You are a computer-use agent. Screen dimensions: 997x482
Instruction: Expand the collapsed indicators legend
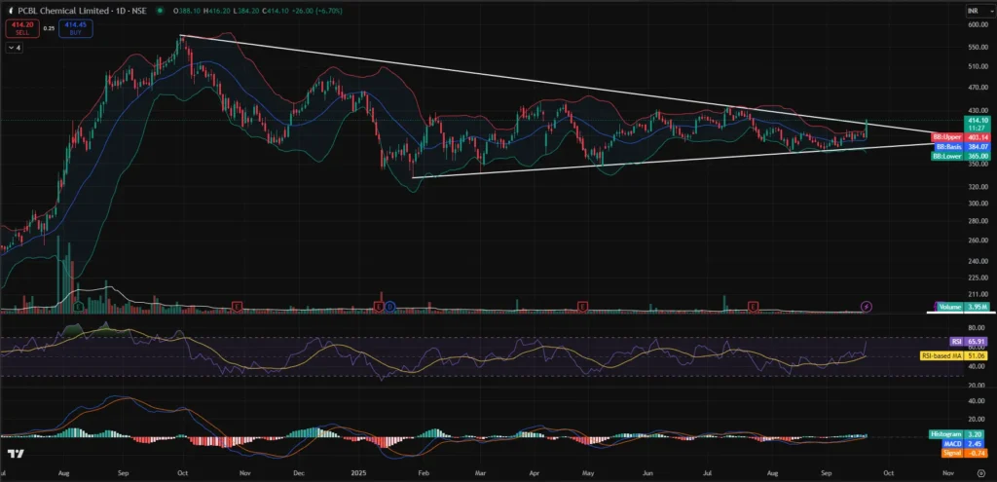[12, 46]
